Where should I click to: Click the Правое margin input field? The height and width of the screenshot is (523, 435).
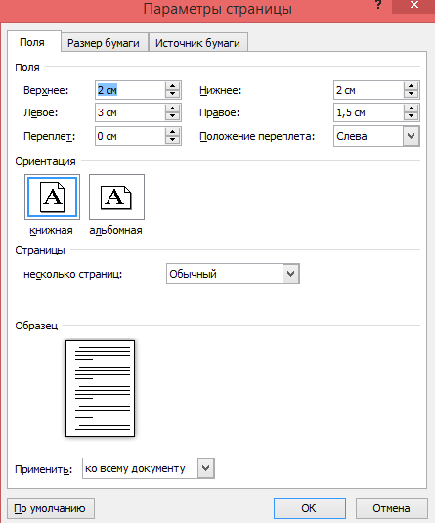tap(369, 112)
